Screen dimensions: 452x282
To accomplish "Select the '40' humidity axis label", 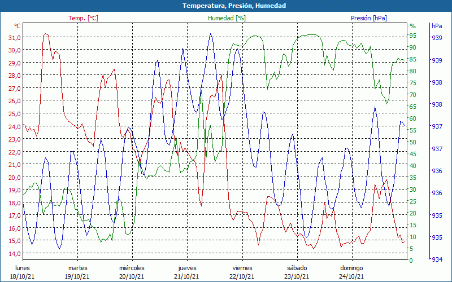I will (413, 166).
